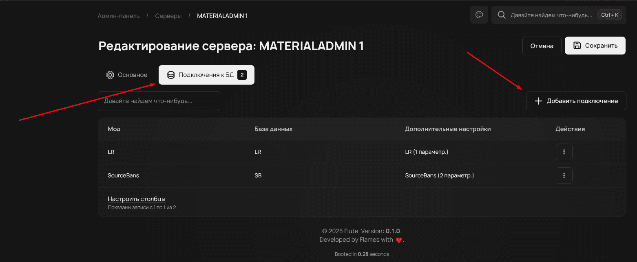Click the Мод column header
This screenshot has height=262, width=637.
point(114,129)
